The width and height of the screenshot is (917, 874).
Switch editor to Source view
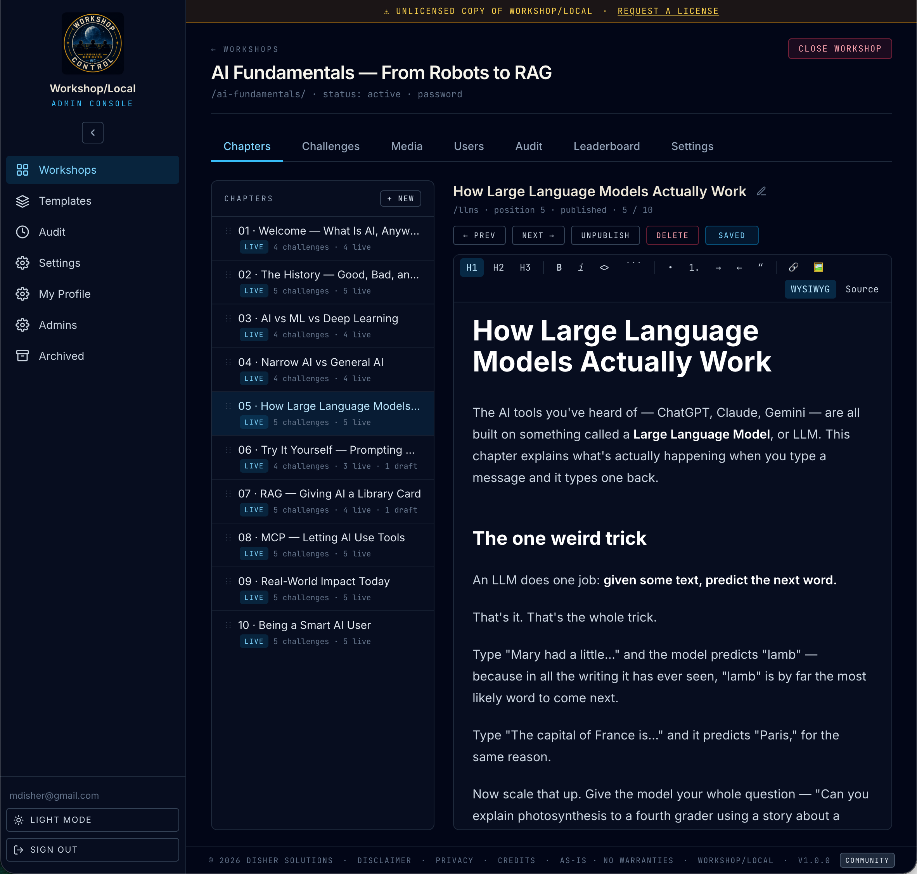coord(862,289)
